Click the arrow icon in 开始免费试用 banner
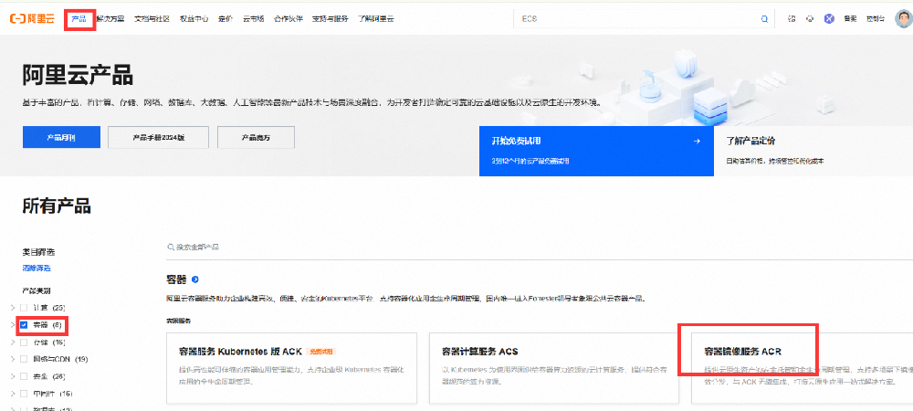913x411 pixels. pos(697,141)
